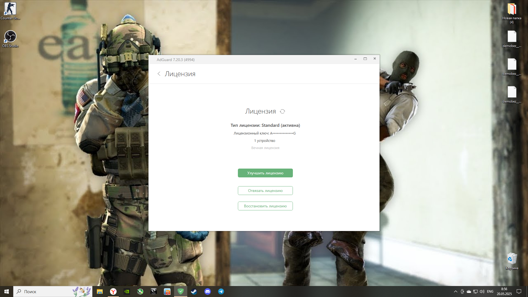This screenshot has width=528, height=297.
Task: Show hidden system tray icons
Action: coord(455,291)
